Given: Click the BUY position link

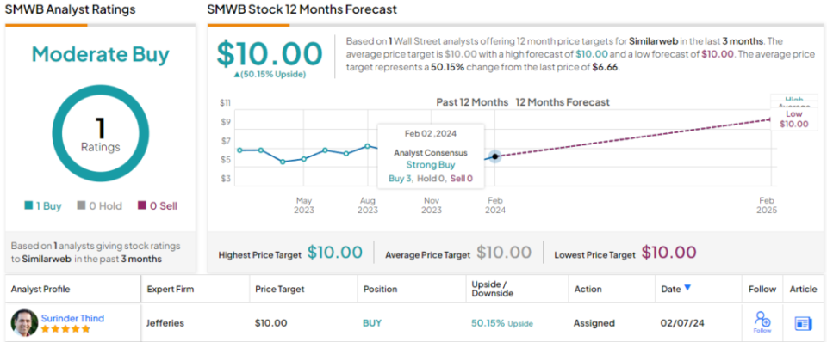Looking at the screenshot, I should (x=372, y=323).
